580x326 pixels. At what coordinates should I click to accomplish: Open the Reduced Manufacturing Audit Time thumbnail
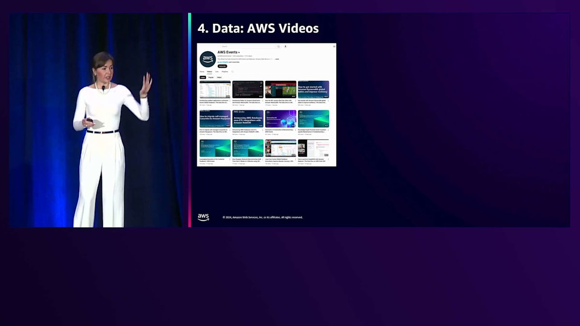pyautogui.click(x=248, y=148)
